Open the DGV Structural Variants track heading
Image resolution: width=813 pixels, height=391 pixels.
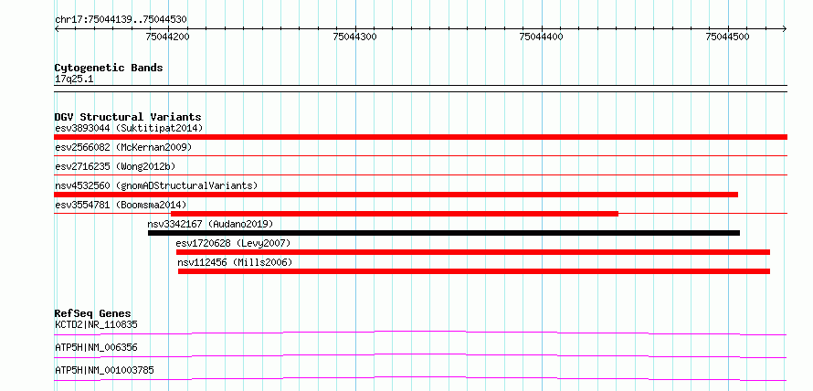click(128, 117)
